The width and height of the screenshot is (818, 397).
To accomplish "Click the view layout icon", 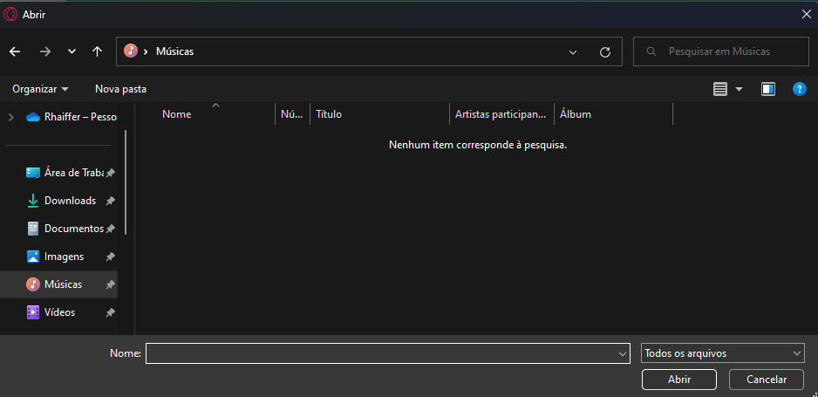I will point(720,89).
